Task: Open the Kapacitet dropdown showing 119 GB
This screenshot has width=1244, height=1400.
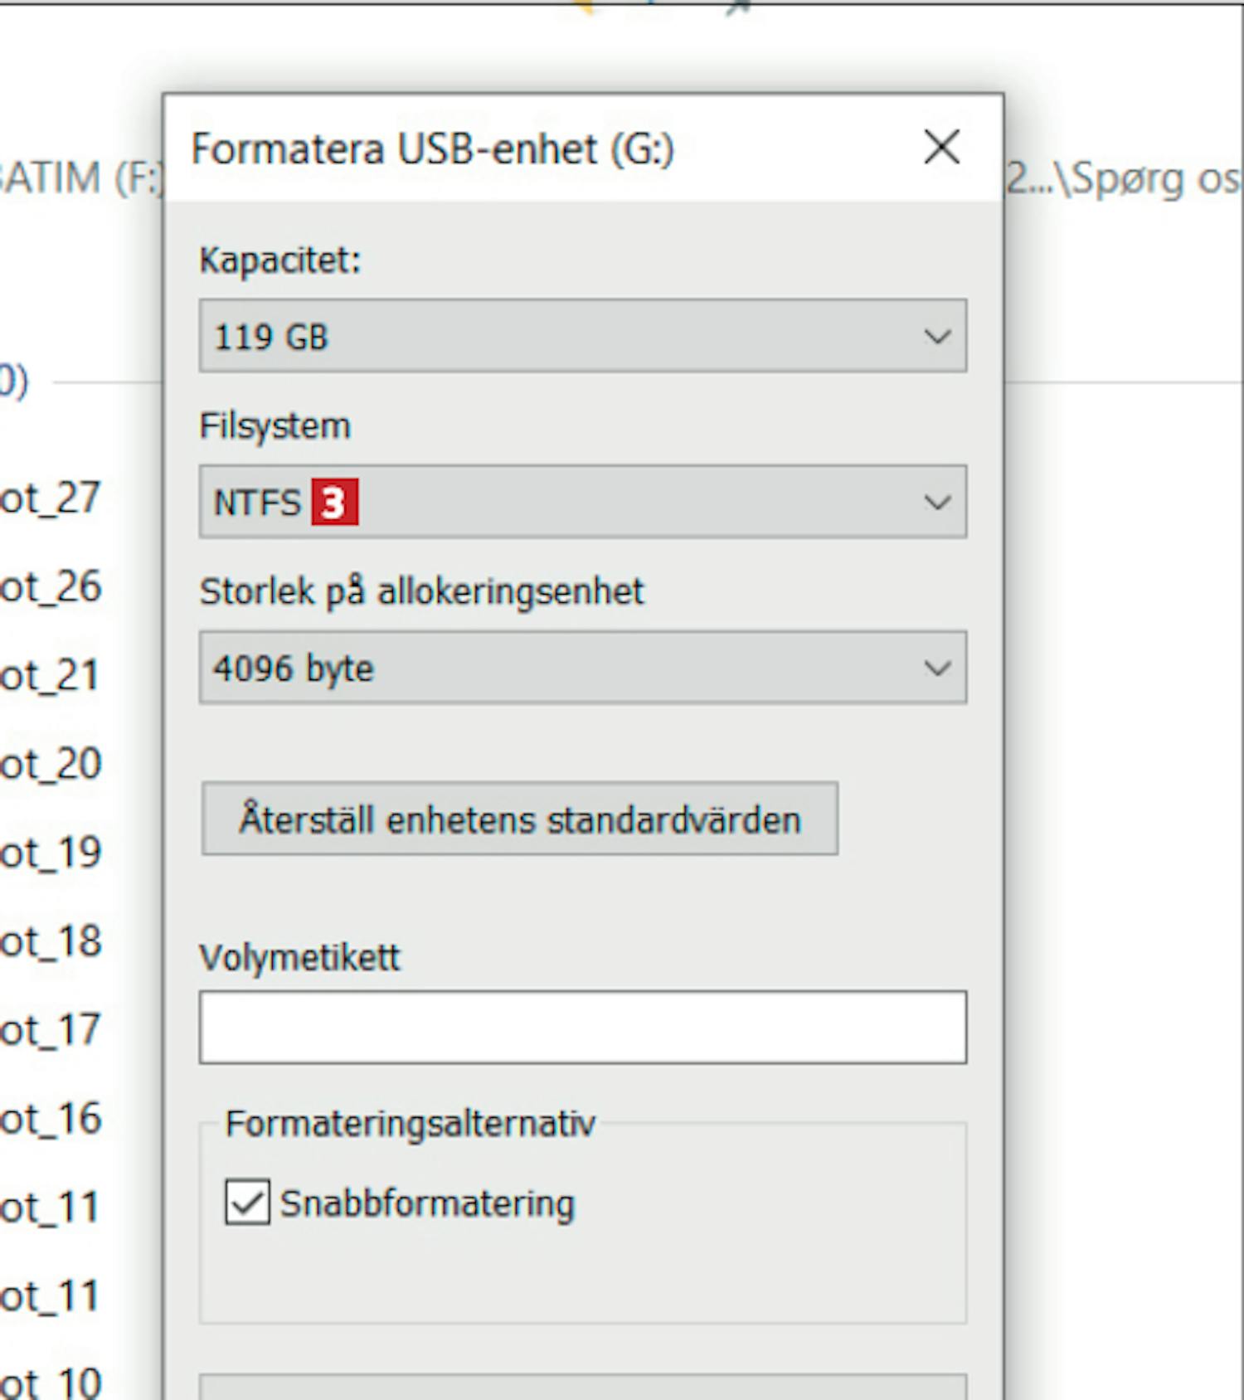Action: (x=582, y=336)
